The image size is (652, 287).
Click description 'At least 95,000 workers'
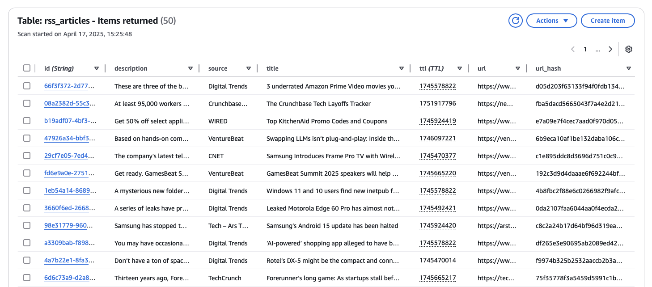click(x=152, y=104)
